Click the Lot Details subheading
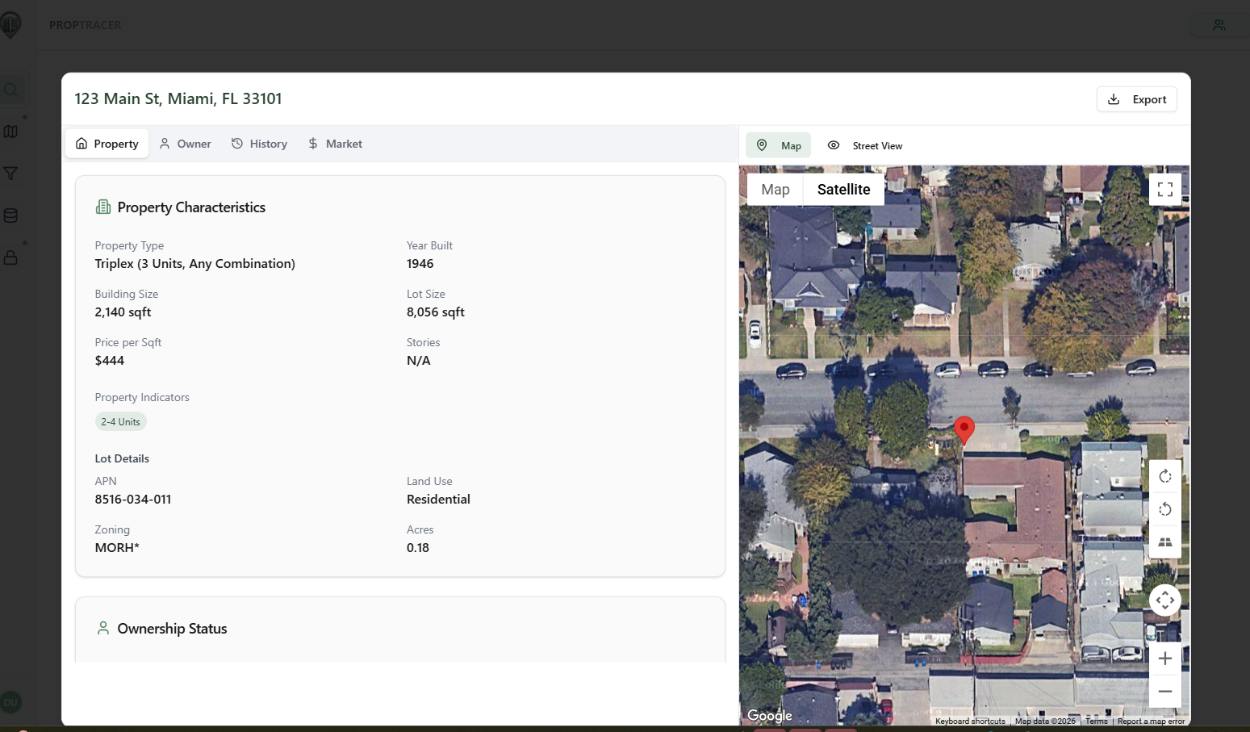Screen dimensions: 1250x732 coord(122,458)
